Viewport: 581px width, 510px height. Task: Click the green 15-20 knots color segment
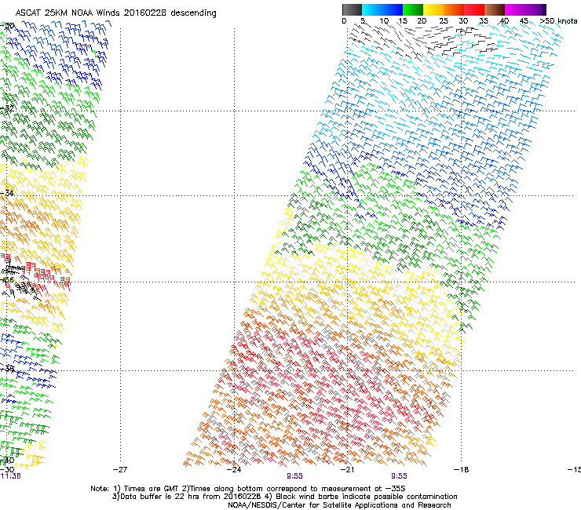413,9
